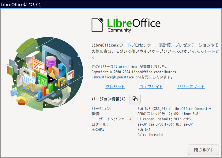Click the text UI render: default; VCL: gtk3
Viewport: 222px width, 158px height.
(x=164, y=119)
